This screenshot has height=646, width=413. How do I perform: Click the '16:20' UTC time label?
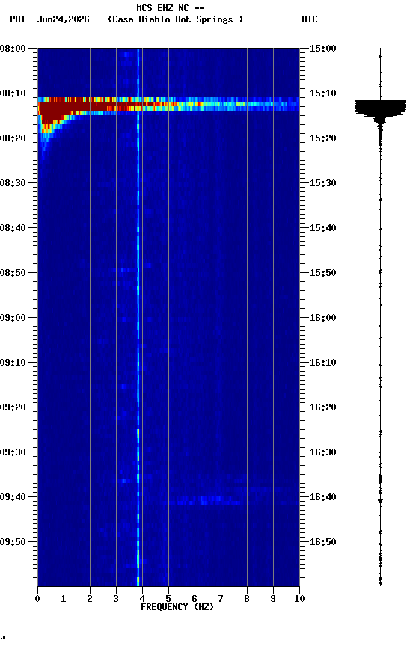(x=323, y=407)
